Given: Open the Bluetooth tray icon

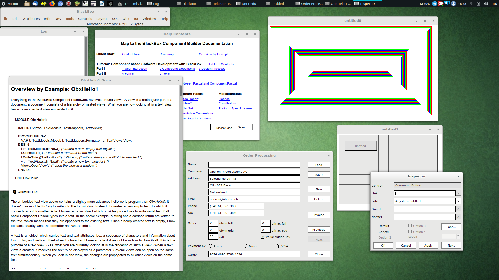Looking at the screenshot, I should pos(454,4).
